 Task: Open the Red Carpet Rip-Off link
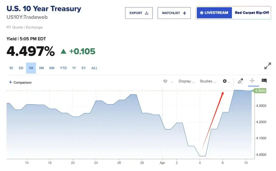[252, 13]
